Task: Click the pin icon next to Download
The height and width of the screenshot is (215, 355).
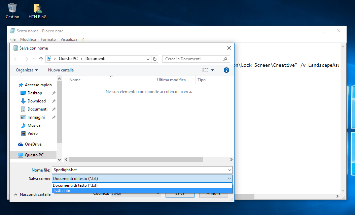Action: [54, 101]
